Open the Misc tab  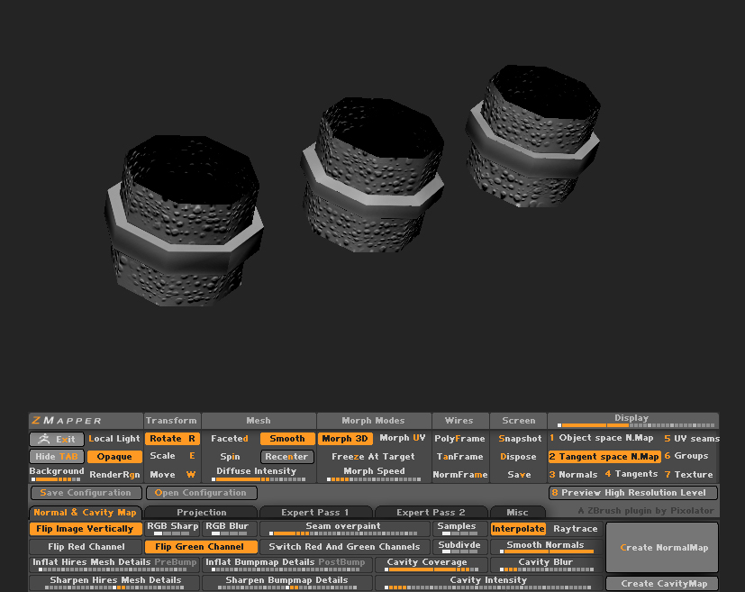(518, 512)
